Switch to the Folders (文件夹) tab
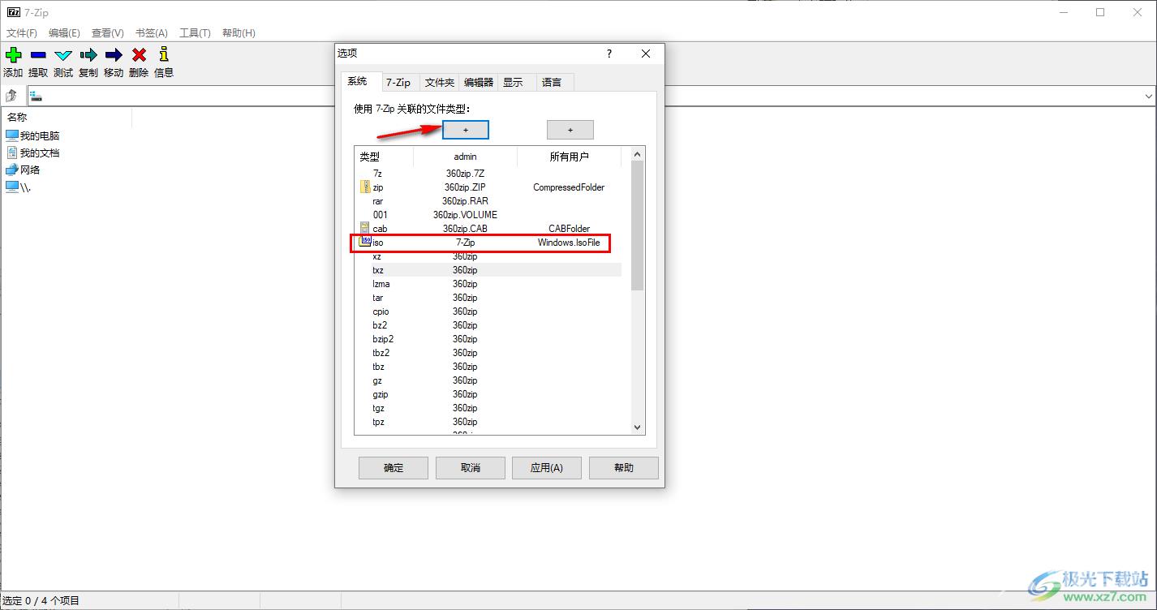Image resolution: width=1157 pixels, height=610 pixels. (440, 82)
